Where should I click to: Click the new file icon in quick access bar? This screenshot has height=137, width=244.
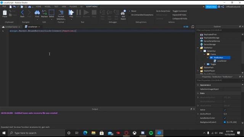pos(11,7)
